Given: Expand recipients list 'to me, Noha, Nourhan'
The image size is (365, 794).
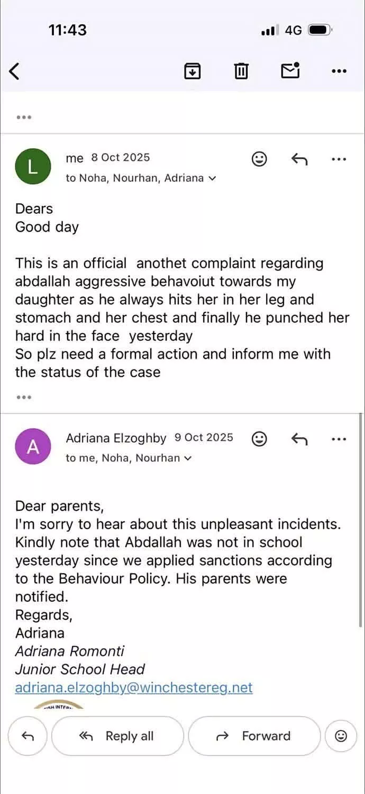Looking at the screenshot, I should (129, 458).
